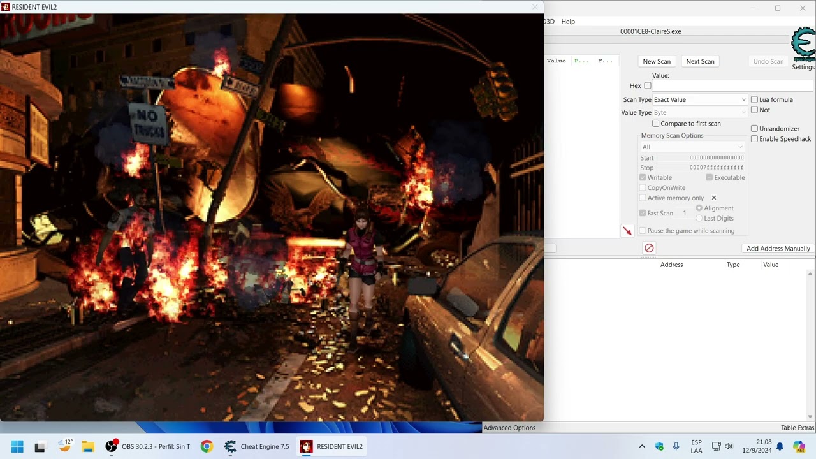Image resolution: width=816 pixels, height=459 pixels.
Task: Open network and volume quick settings
Action: 722,446
